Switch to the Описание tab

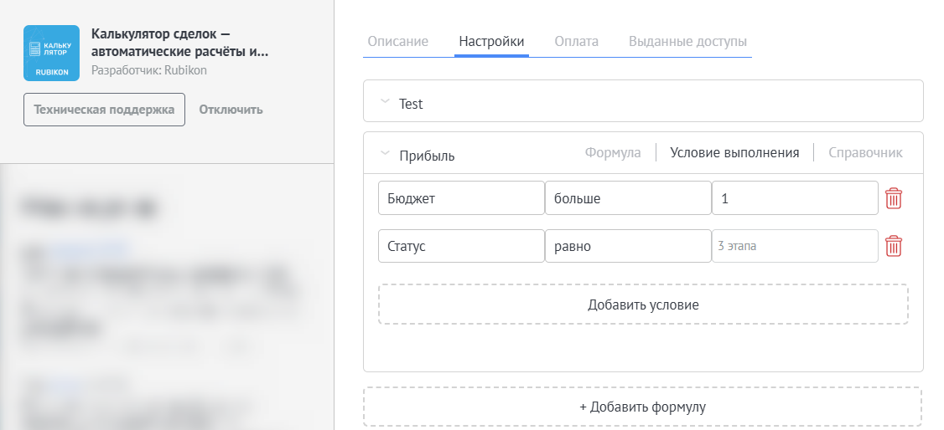pyautogui.click(x=398, y=42)
